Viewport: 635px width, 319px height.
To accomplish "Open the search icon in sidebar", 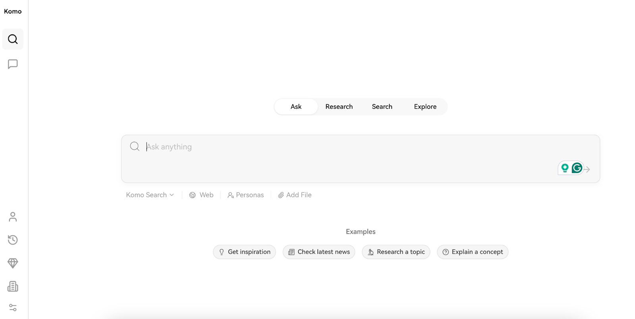I will (x=13, y=39).
